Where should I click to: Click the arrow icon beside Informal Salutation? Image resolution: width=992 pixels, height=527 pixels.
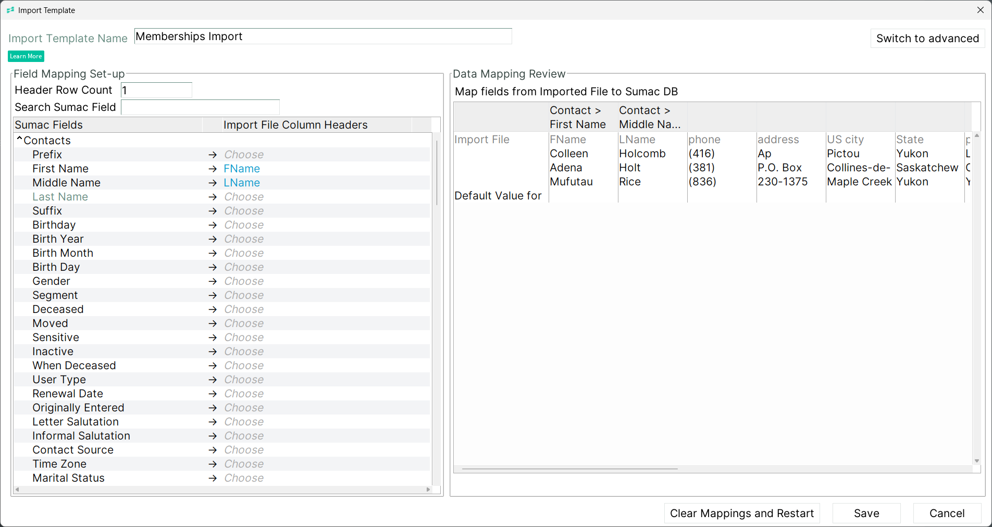[213, 436]
